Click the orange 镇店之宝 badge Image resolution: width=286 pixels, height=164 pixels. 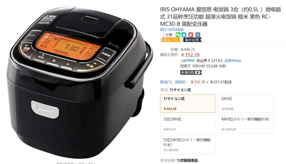tap(171, 40)
